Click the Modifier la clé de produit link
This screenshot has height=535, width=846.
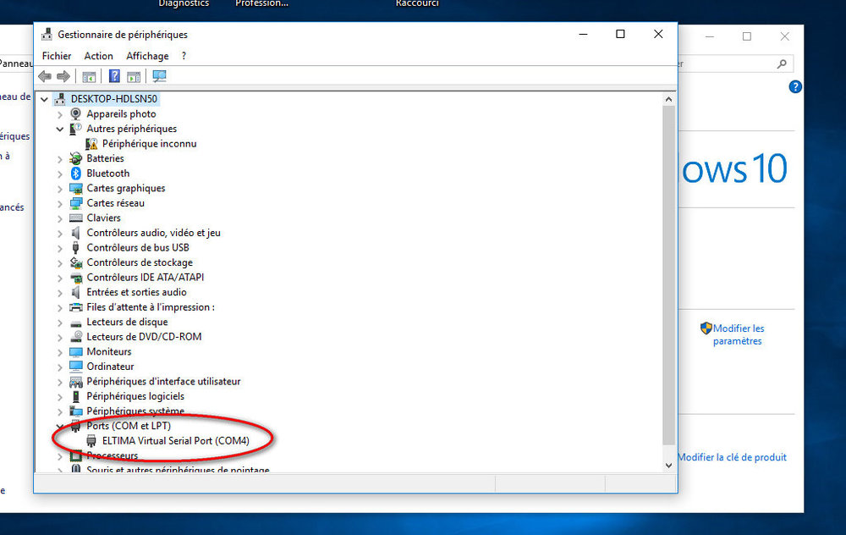coord(732,457)
